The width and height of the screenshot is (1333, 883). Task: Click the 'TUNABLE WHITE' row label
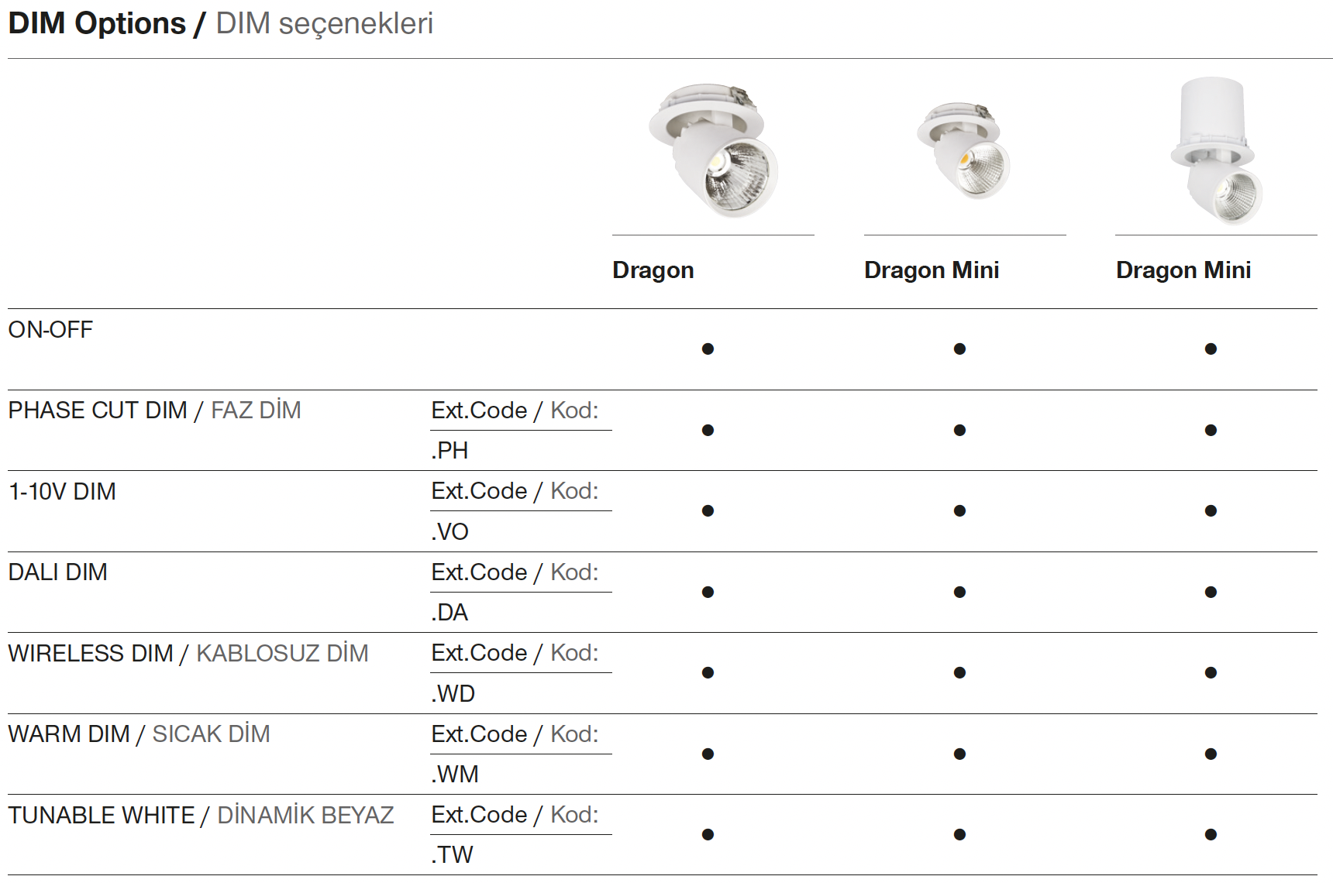pos(102,816)
